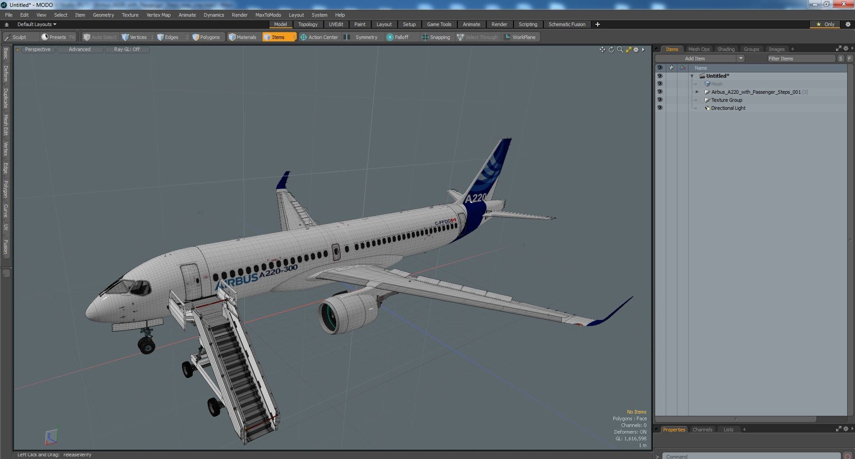Click the Command input field

coord(751,456)
